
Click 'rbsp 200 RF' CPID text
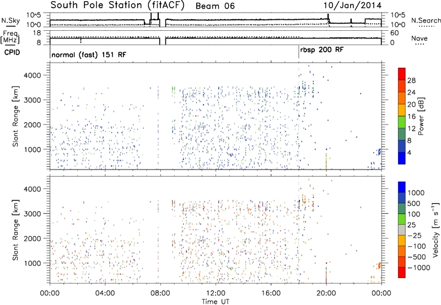pyautogui.click(x=322, y=50)
